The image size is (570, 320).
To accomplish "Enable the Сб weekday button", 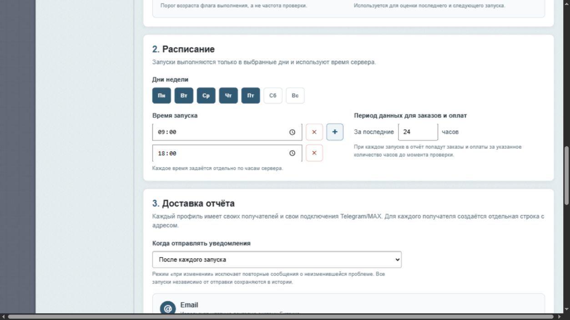I will pos(273,96).
